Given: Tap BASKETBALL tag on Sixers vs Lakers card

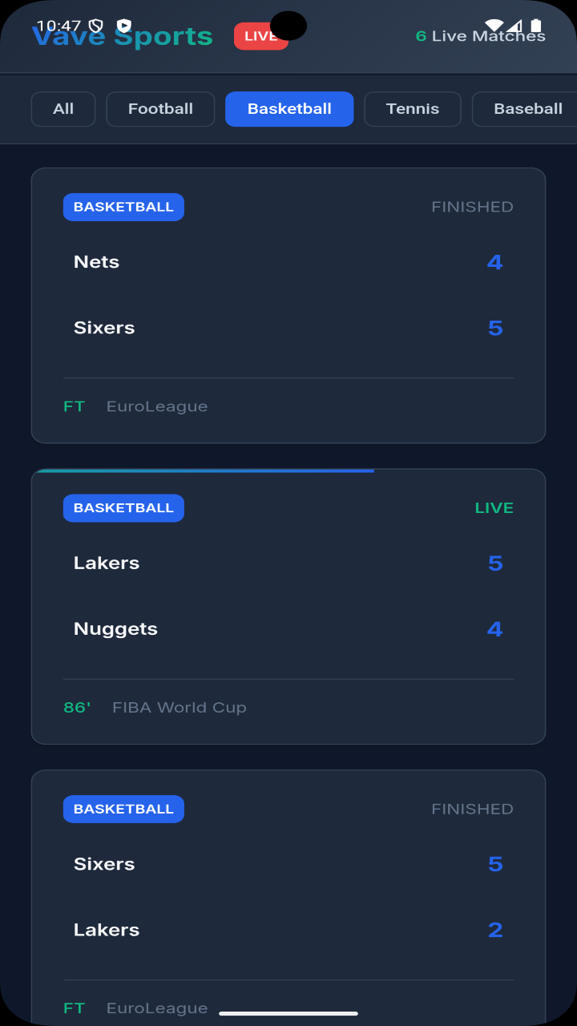Looking at the screenshot, I should [123, 809].
